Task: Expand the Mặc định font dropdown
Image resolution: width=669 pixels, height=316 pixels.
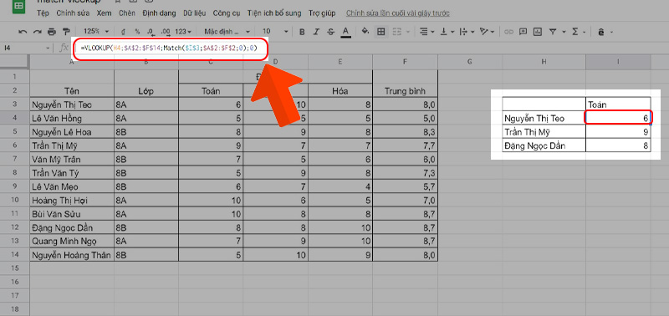Action: coord(227,32)
